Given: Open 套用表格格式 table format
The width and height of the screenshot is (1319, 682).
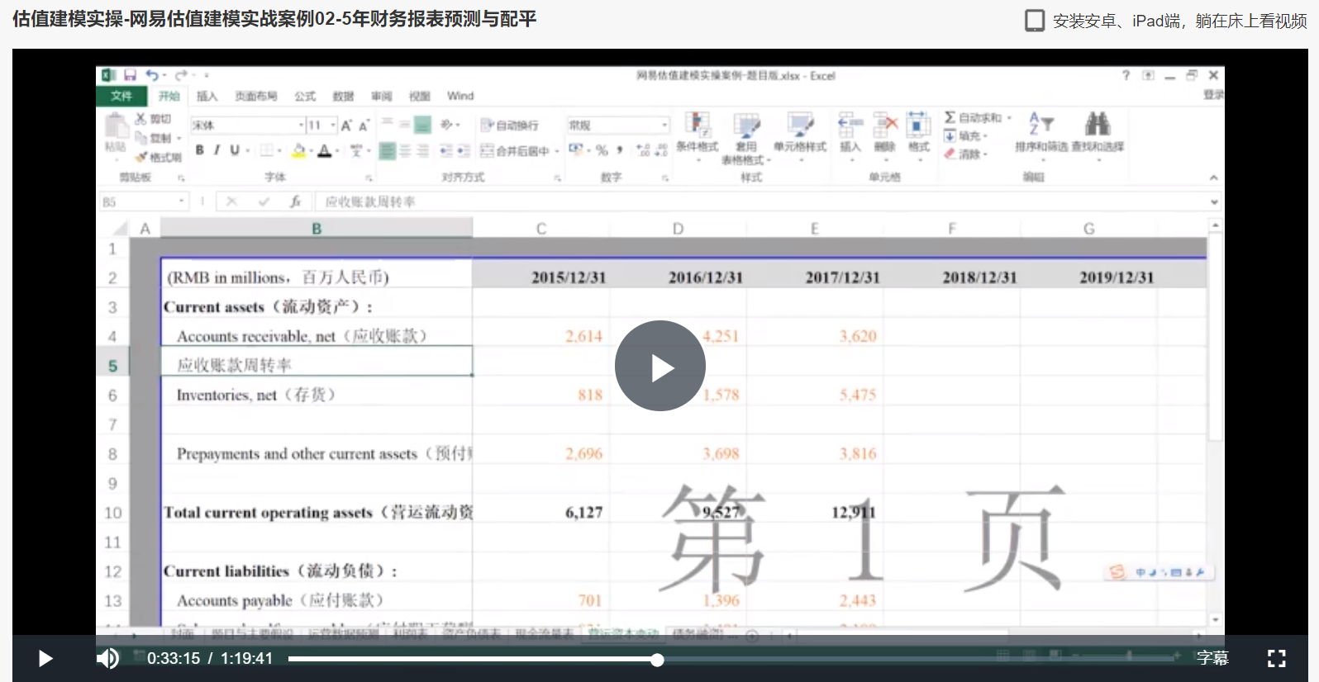Looking at the screenshot, I should click(x=746, y=139).
